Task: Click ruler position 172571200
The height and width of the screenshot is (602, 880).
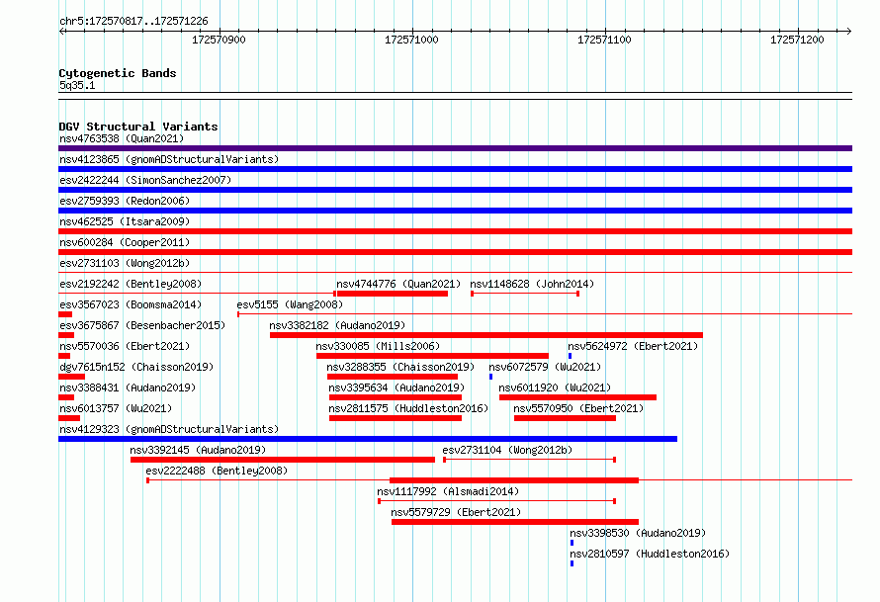Action: point(797,40)
